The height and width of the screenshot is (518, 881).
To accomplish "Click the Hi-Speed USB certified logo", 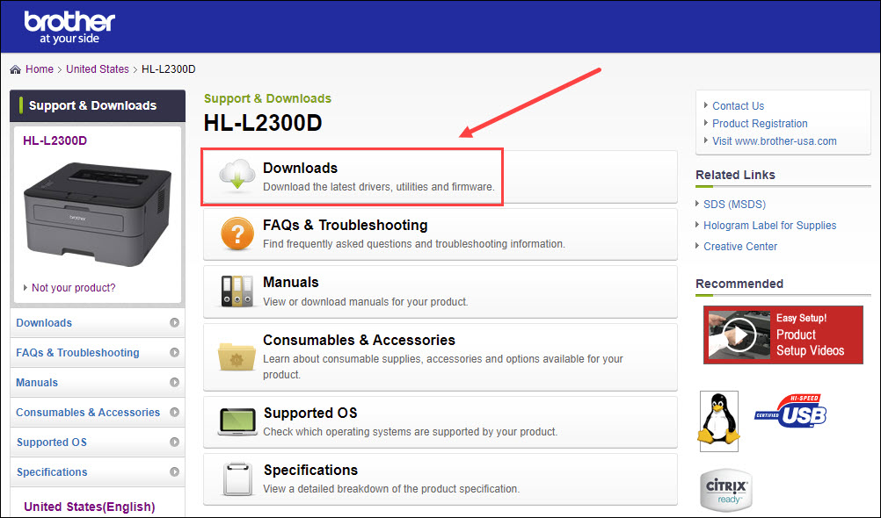I will tap(790, 411).
